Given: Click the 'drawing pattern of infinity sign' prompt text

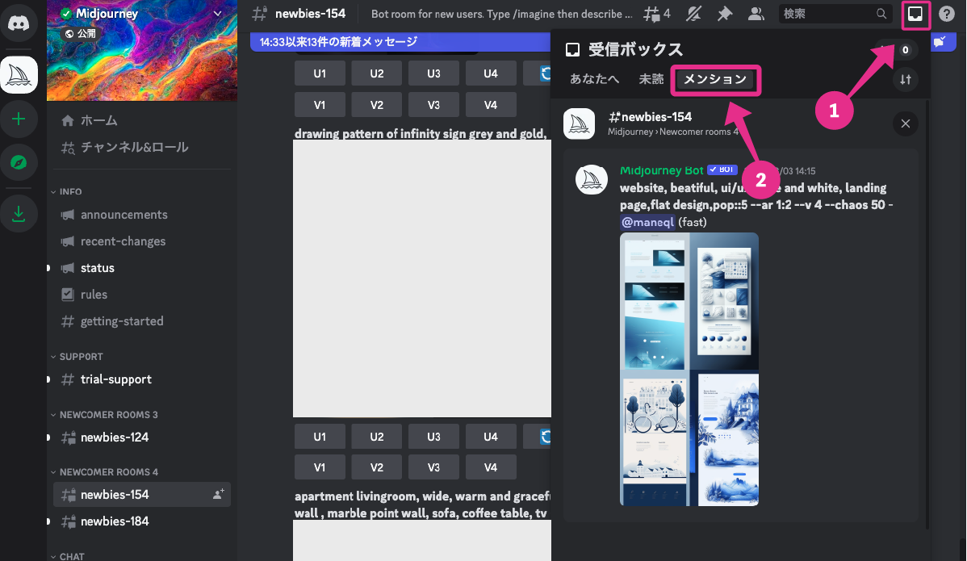Looking at the screenshot, I should (x=421, y=133).
